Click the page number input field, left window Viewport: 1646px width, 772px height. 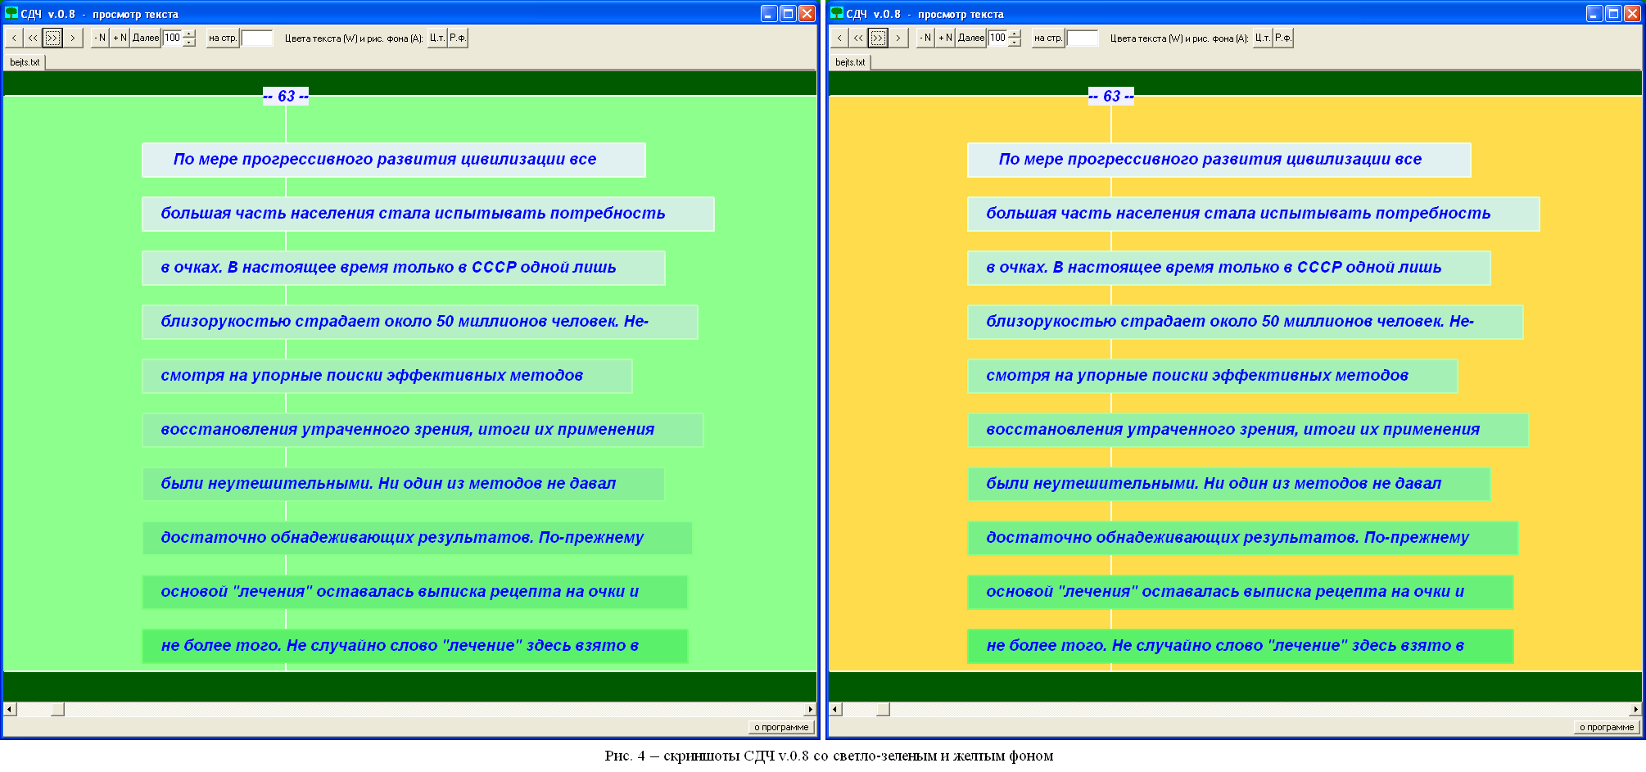[x=256, y=38]
